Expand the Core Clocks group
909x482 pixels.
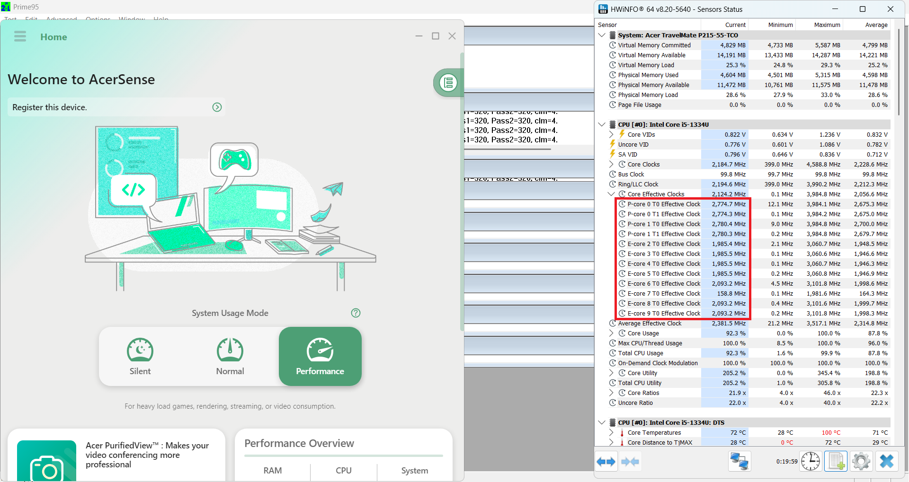coord(611,164)
